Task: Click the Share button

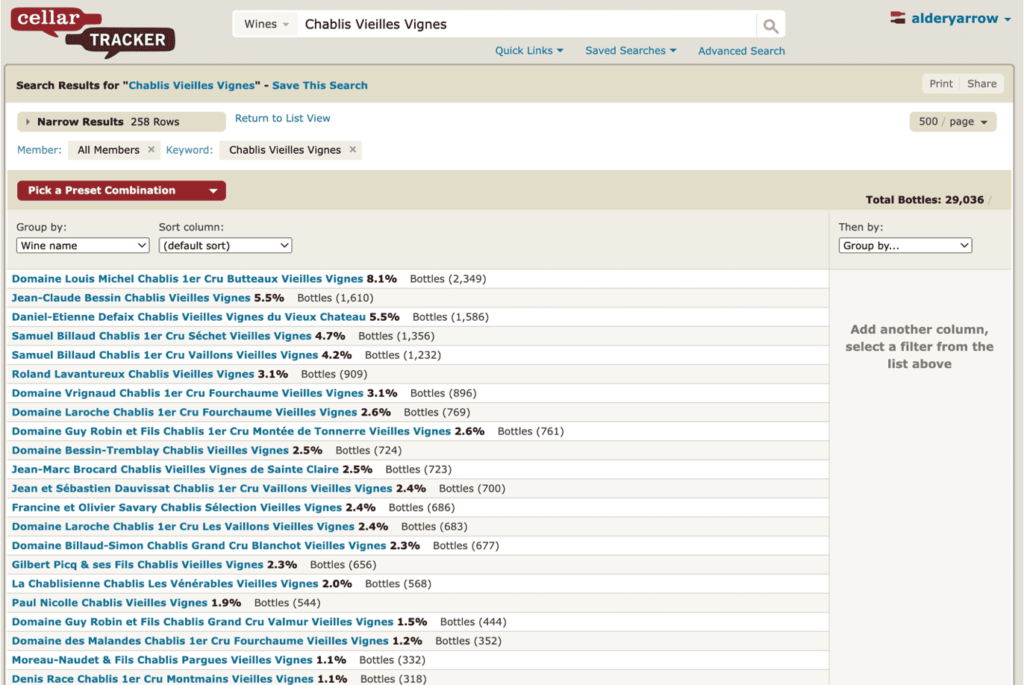Action: pos(981,84)
